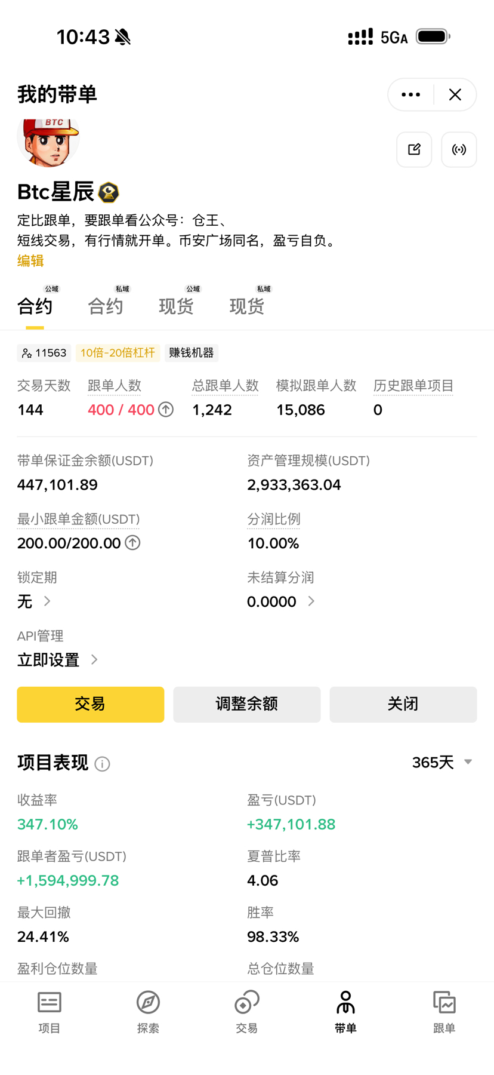The height and width of the screenshot is (1075, 494).
Task: Go to 探索 compass icon in bottom bar
Action: point(148,1011)
